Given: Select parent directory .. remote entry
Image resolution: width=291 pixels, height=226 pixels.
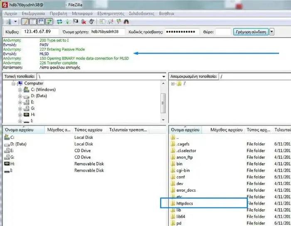Looking at the screenshot, I should (x=178, y=138).
